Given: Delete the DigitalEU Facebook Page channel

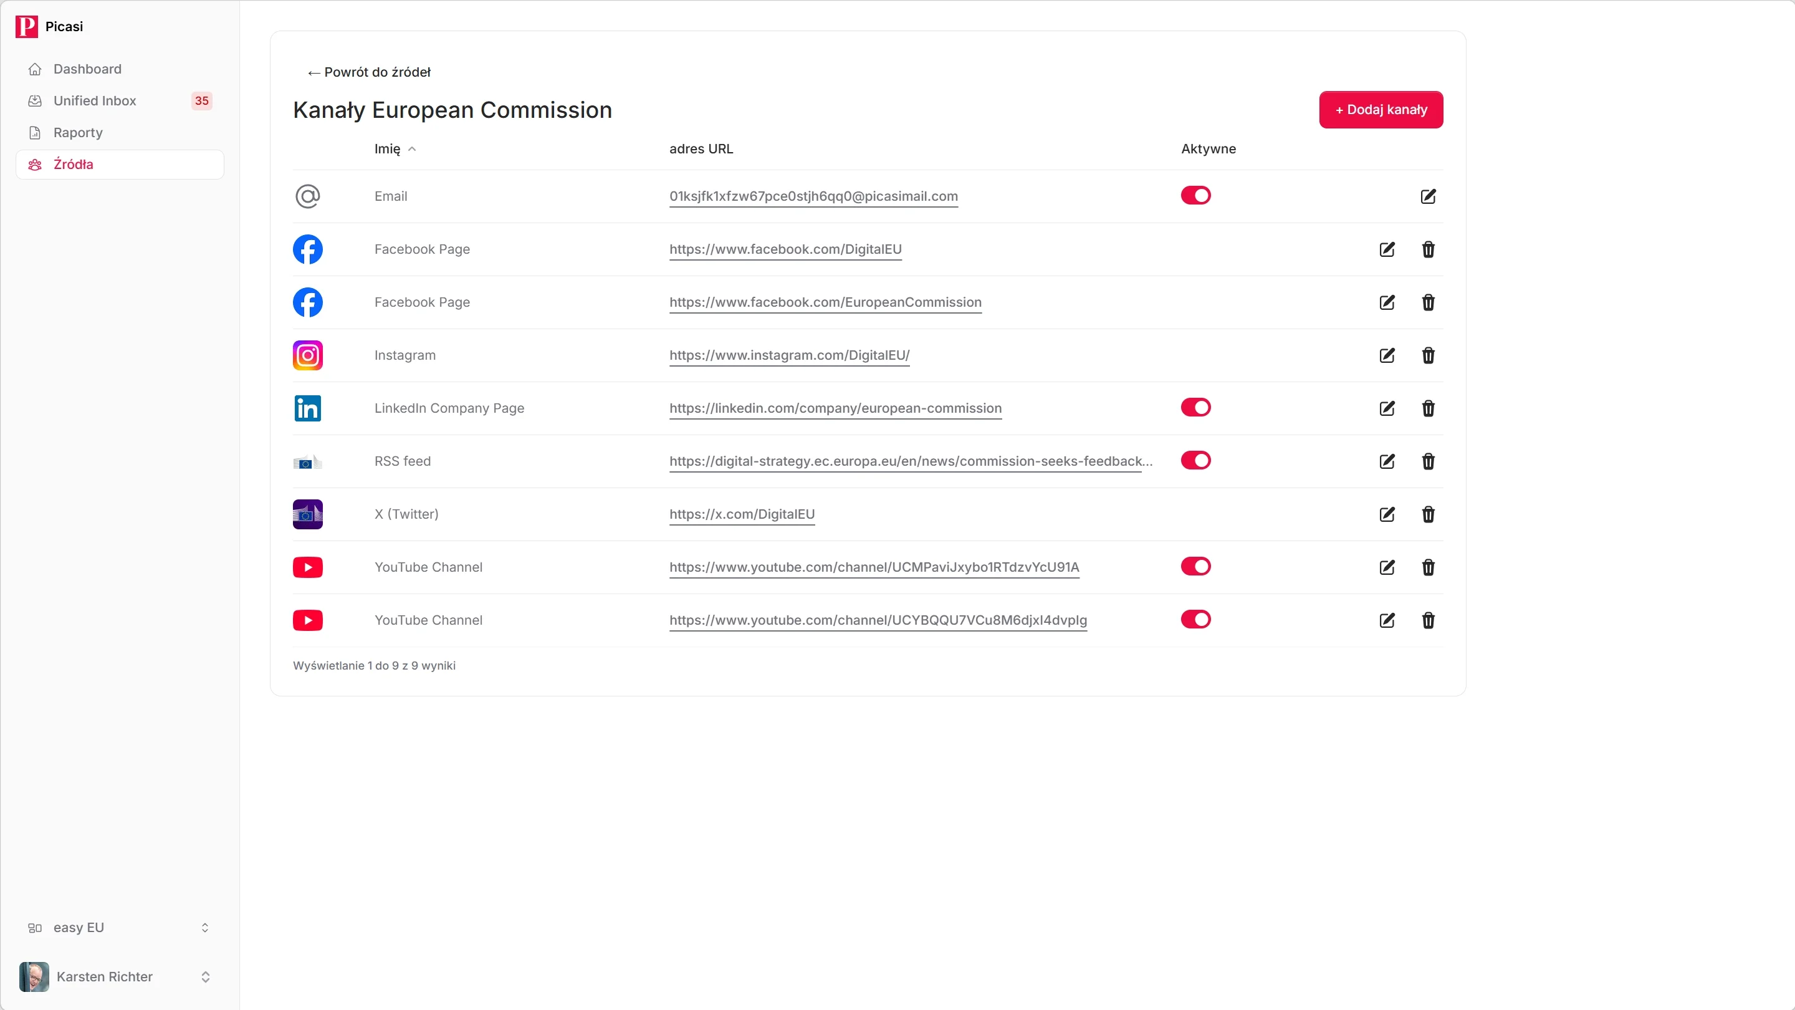Looking at the screenshot, I should tap(1428, 249).
